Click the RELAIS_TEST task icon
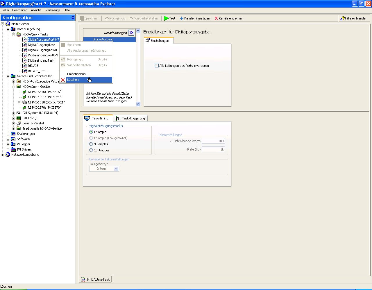Screen dimensions: 372x290 [x=25, y=71]
